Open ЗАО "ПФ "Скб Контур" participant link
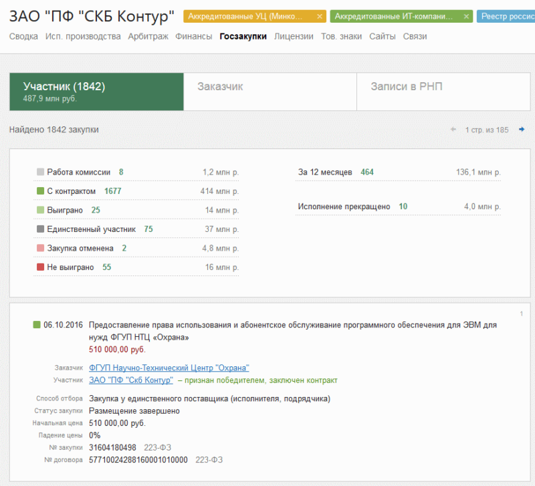The height and width of the screenshot is (486, 535). pos(130,380)
